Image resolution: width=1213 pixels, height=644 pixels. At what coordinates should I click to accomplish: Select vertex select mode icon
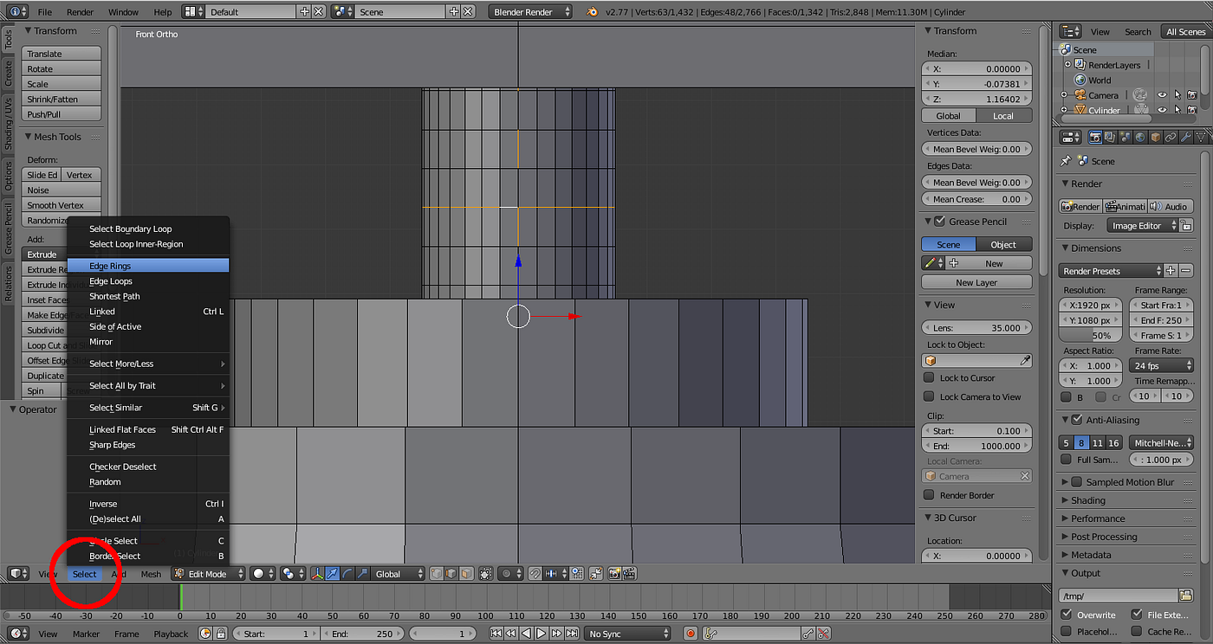[437, 574]
